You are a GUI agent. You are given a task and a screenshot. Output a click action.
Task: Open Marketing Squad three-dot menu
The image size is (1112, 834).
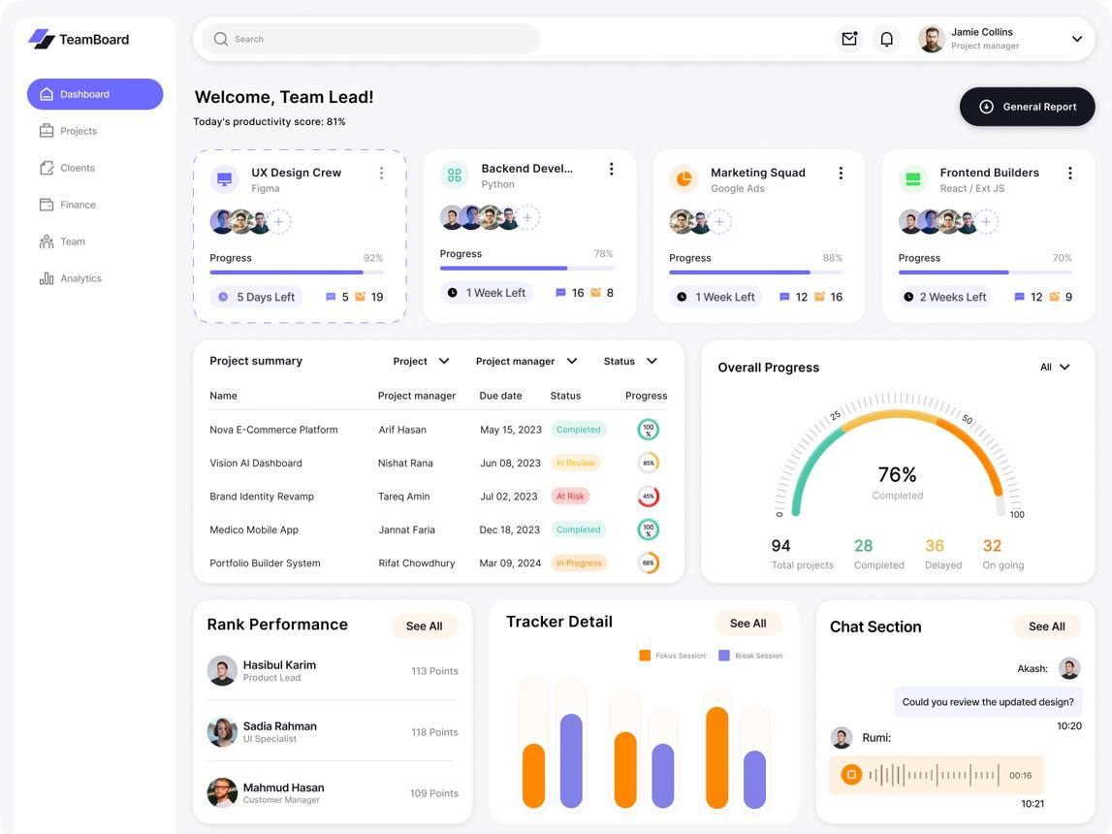[x=841, y=173]
